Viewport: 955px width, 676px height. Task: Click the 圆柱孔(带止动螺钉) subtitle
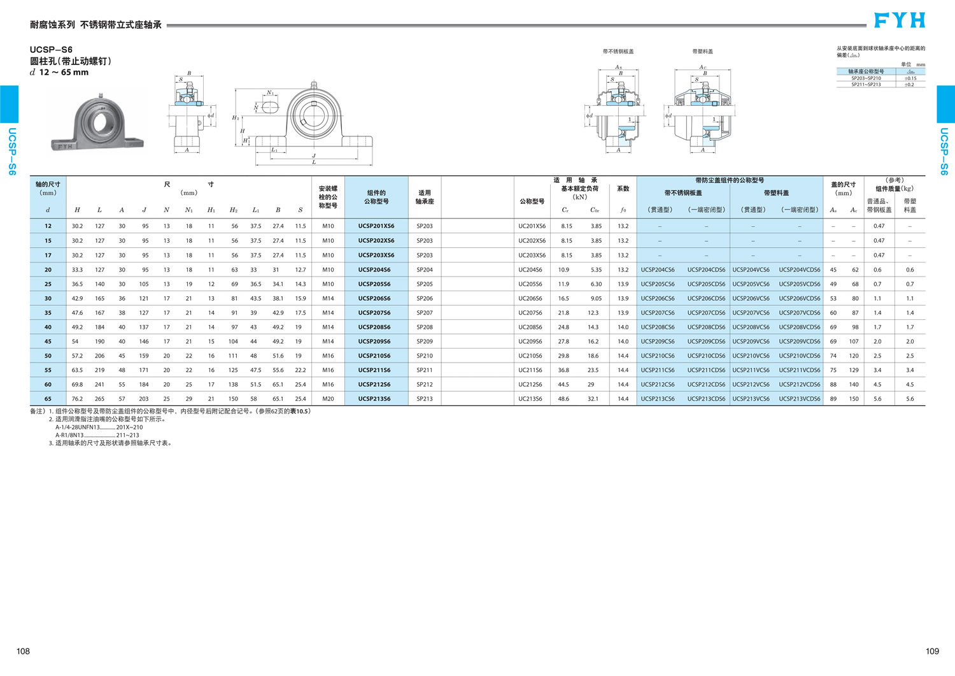coord(71,61)
